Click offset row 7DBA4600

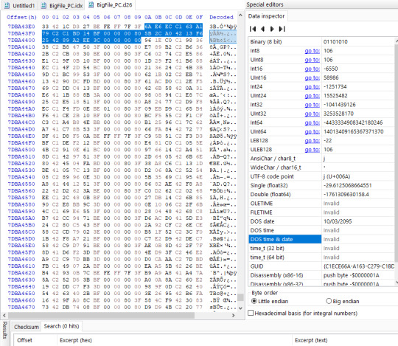tap(21, 260)
